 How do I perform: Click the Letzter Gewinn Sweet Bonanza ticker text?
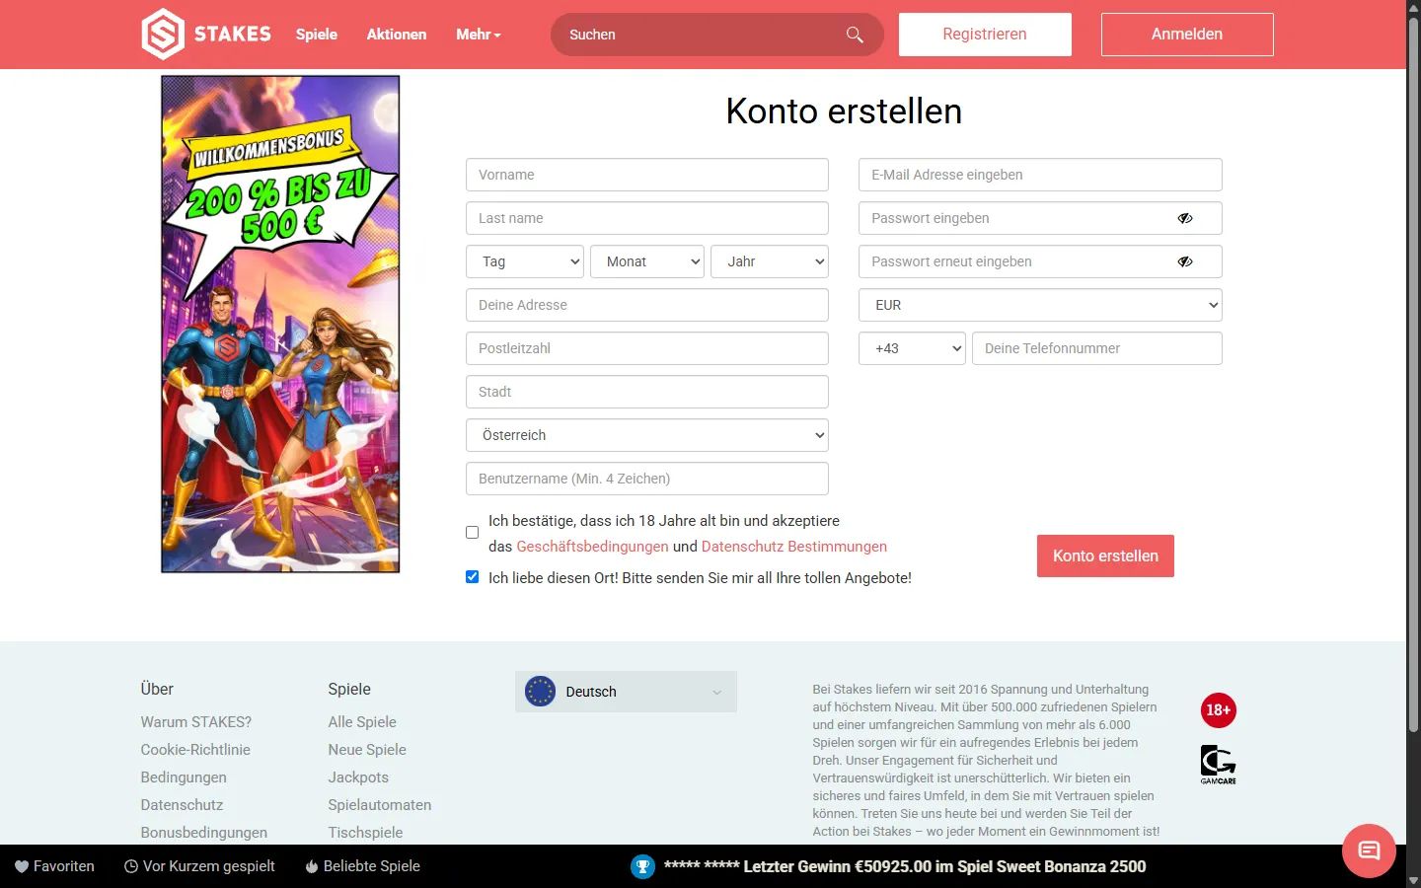coord(905,866)
